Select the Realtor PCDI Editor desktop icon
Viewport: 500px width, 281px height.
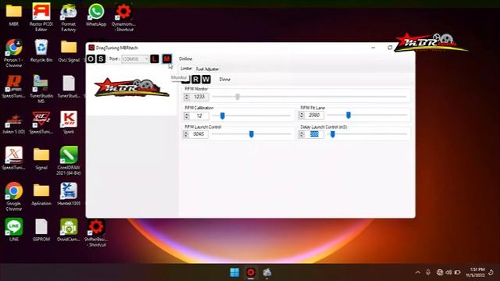pos(41,17)
